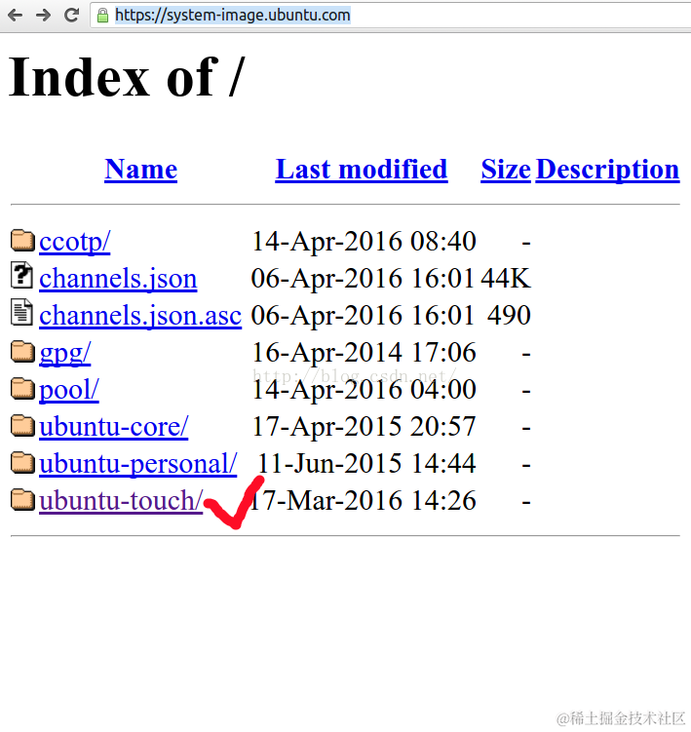This screenshot has height=732, width=691.
Task: Sort listing by Description column
Action: click(x=607, y=169)
